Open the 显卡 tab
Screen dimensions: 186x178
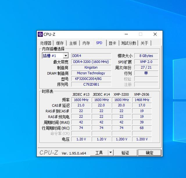tap(112, 43)
